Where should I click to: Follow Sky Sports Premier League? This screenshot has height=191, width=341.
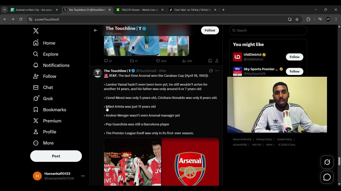tap(294, 71)
